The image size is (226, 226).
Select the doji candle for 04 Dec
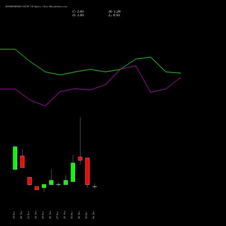pyautogui.click(x=94, y=187)
